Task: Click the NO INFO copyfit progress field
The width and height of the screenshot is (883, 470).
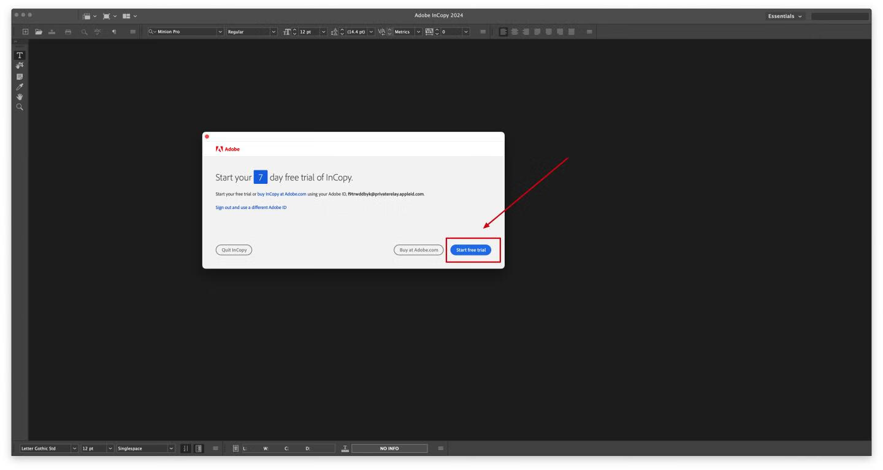Action: (389, 449)
